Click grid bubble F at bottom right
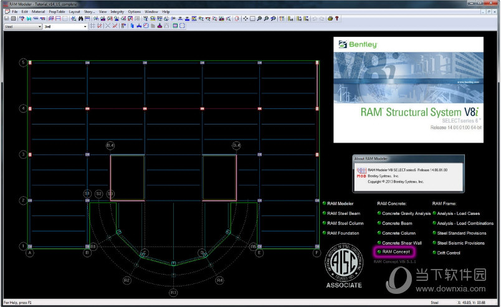The image size is (501, 307). (x=317, y=253)
